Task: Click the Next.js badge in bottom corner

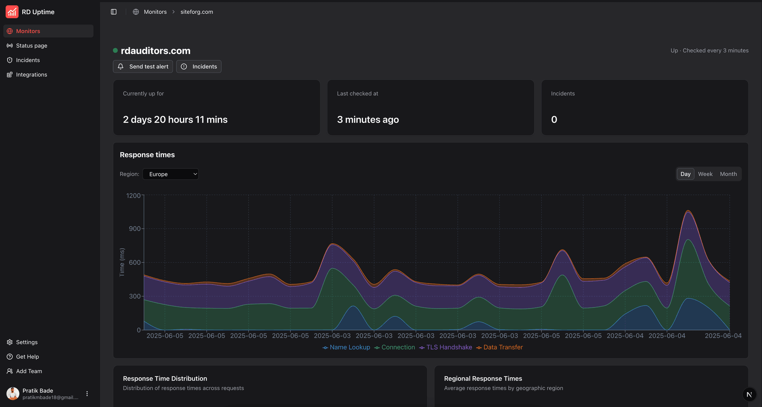Action: [x=749, y=394]
